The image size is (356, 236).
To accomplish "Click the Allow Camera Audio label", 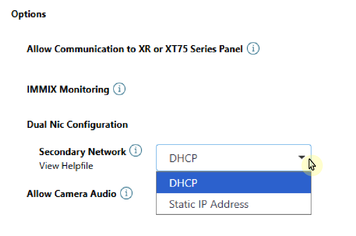I will click(x=71, y=193).
